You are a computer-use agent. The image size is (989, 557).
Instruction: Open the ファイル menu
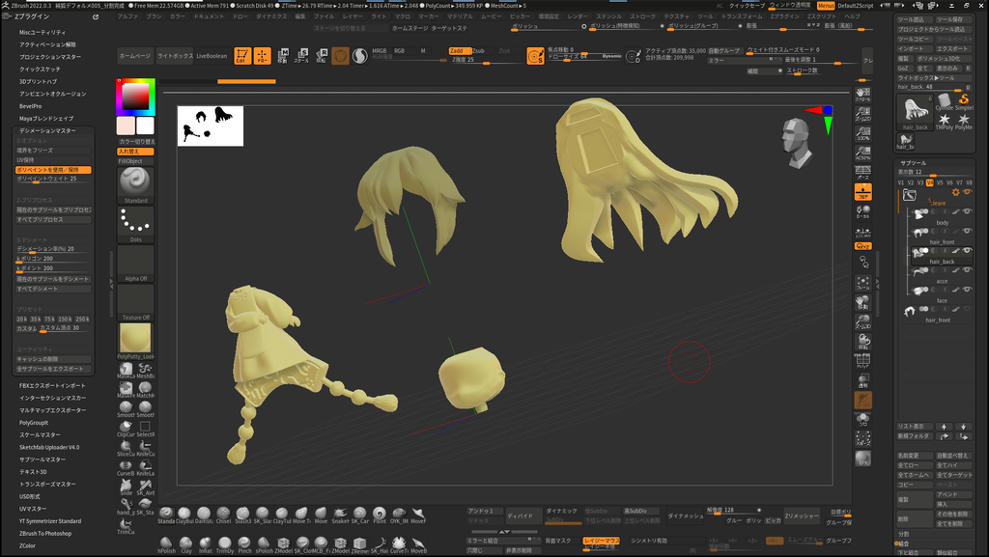click(x=324, y=16)
